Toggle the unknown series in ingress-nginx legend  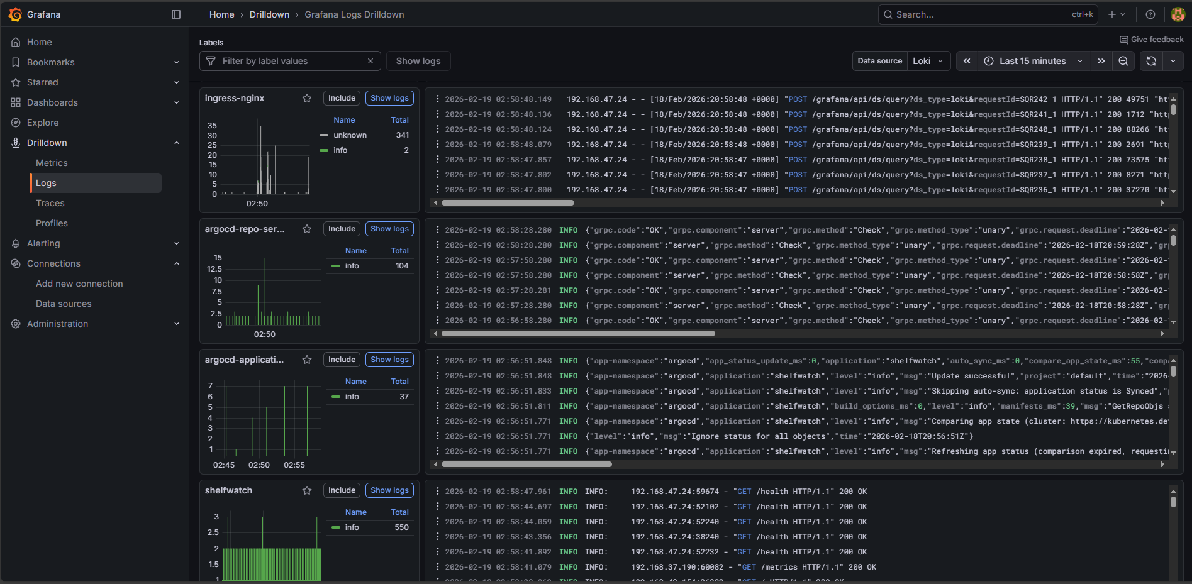coord(350,135)
